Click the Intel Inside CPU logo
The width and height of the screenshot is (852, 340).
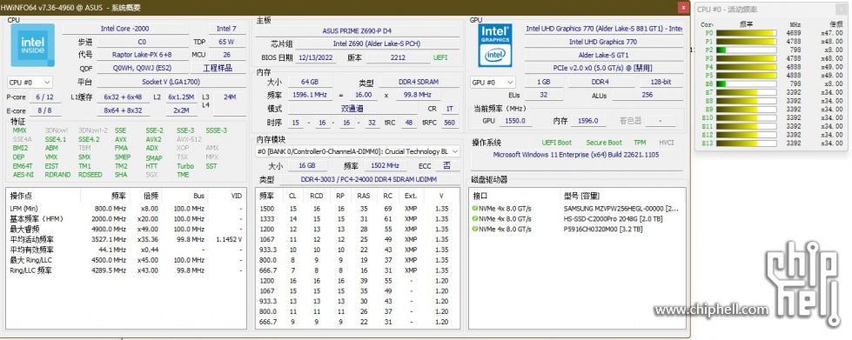33,45
